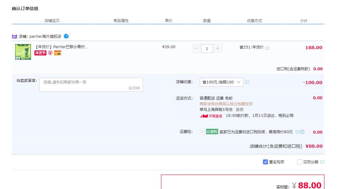Click the message-to-seller text box

91,85
